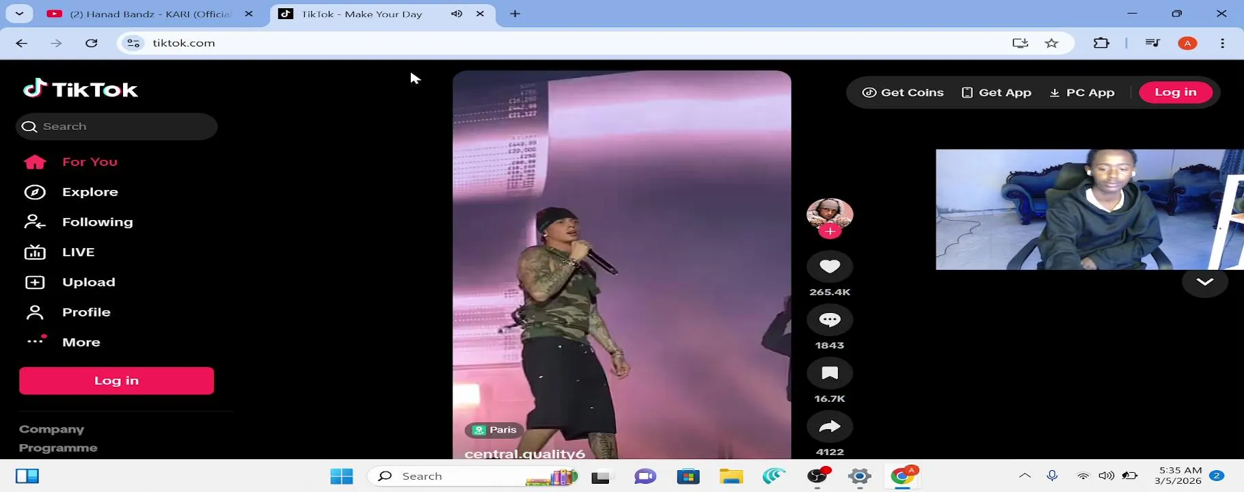This screenshot has height=492, width=1244.
Task: Open the notification badge in the tray
Action: (x=1217, y=476)
